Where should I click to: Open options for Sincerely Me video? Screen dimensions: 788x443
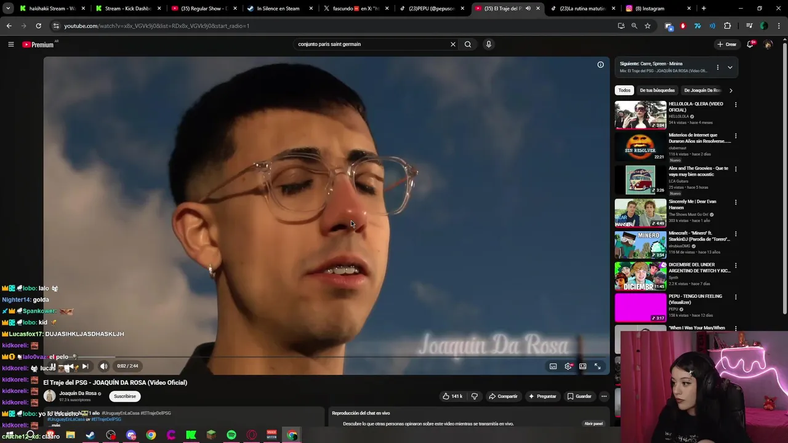click(735, 202)
